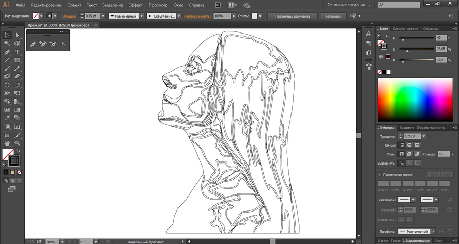Select the Rectangle tool

click(17, 60)
